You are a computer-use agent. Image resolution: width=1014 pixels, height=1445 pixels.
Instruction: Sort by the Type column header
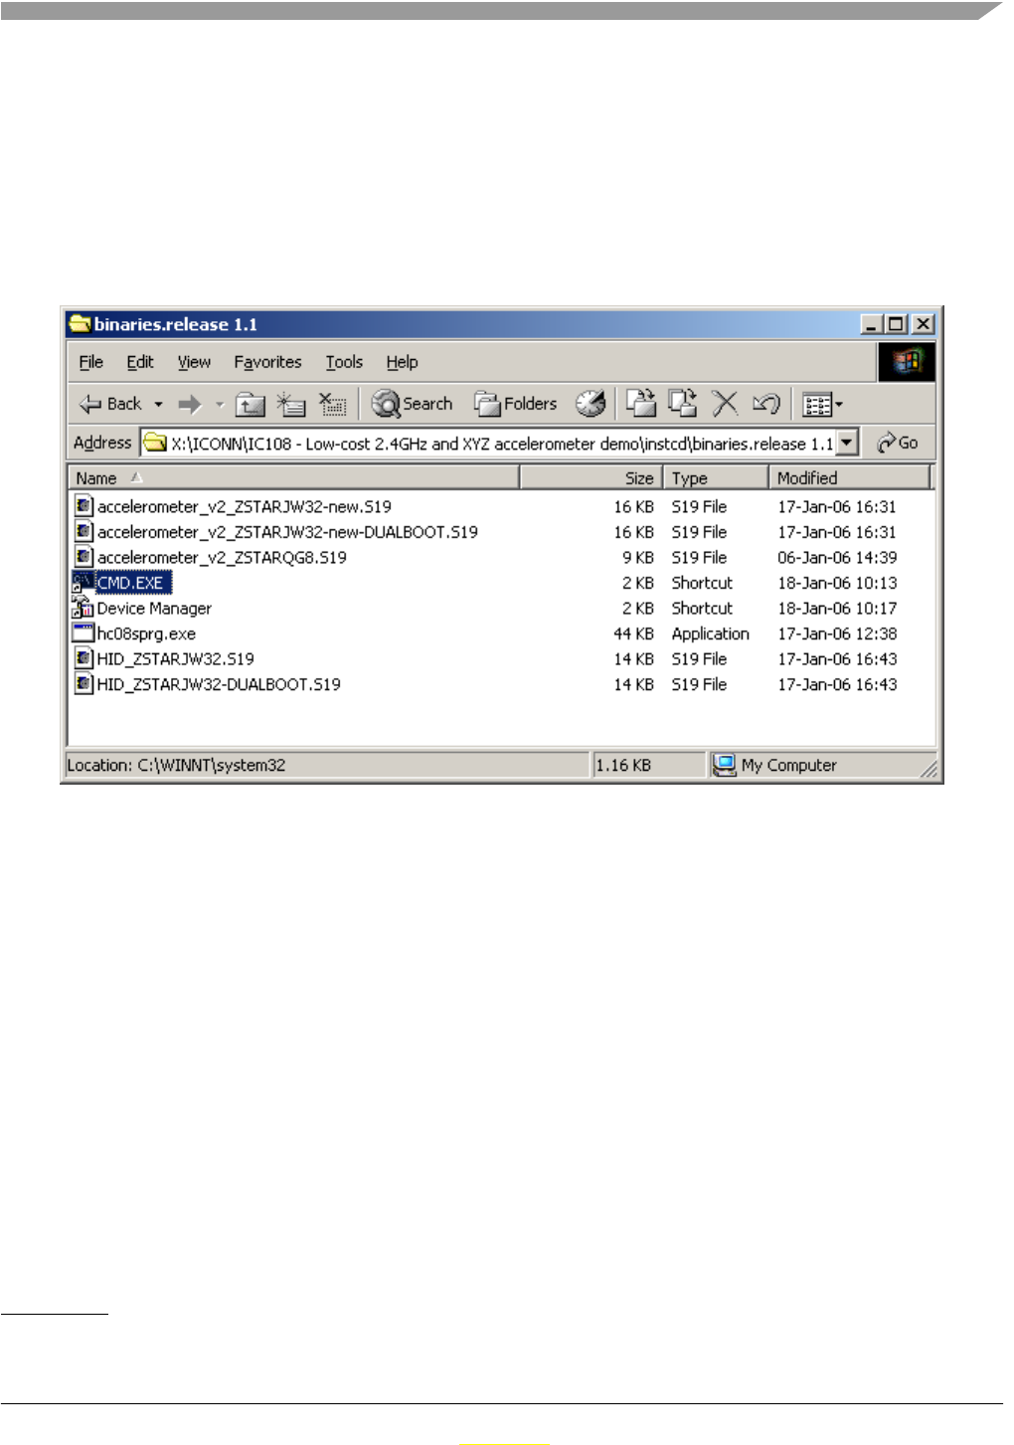click(716, 478)
